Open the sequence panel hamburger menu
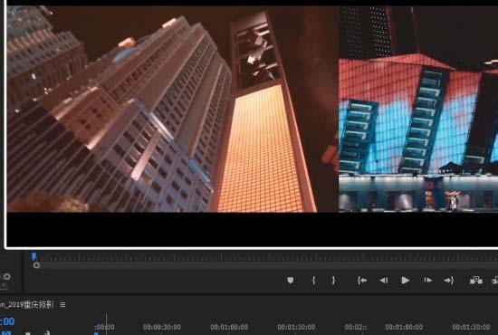498x335 pixels. coord(62,305)
